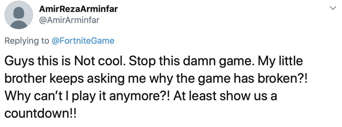
Task: Click the silhouette head in the avatar
Action: (19, 12)
